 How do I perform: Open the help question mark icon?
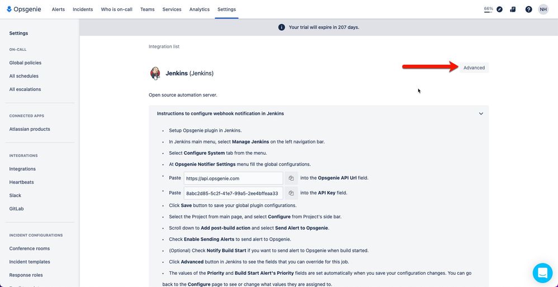(x=528, y=9)
